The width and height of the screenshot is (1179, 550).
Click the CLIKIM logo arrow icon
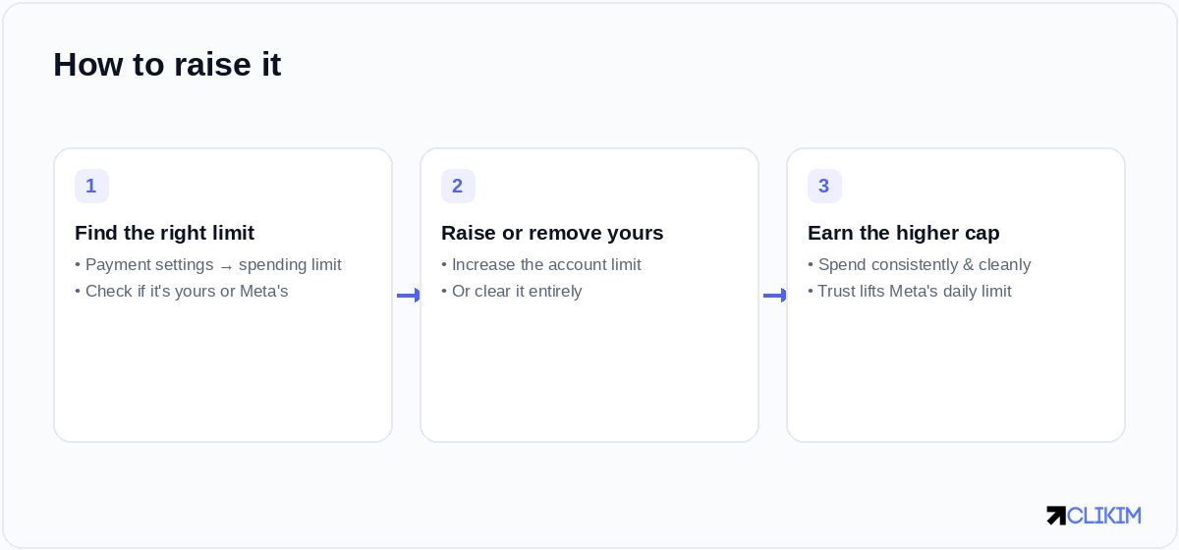pos(1056,516)
